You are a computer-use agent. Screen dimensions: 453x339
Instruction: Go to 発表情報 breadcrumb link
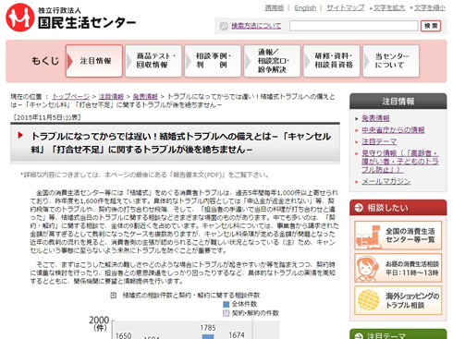(x=145, y=96)
